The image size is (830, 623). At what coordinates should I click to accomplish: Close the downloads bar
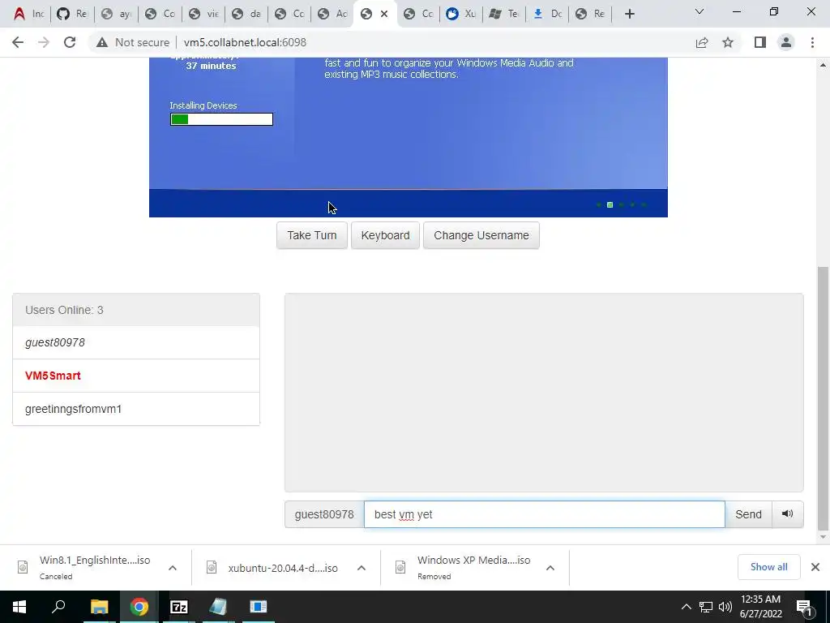point(815,567)
